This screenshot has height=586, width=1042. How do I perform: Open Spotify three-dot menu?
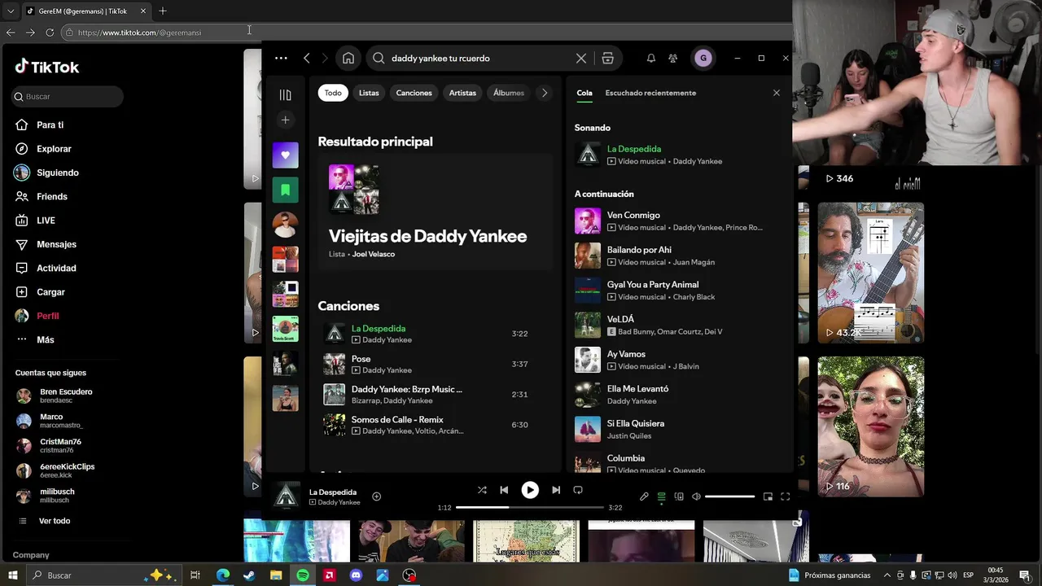(281, 58)
